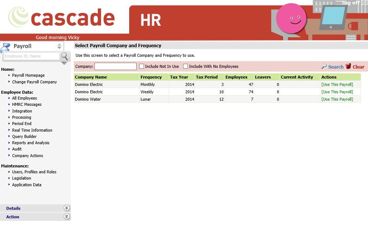Open Integration menu item

click(22, 111)
